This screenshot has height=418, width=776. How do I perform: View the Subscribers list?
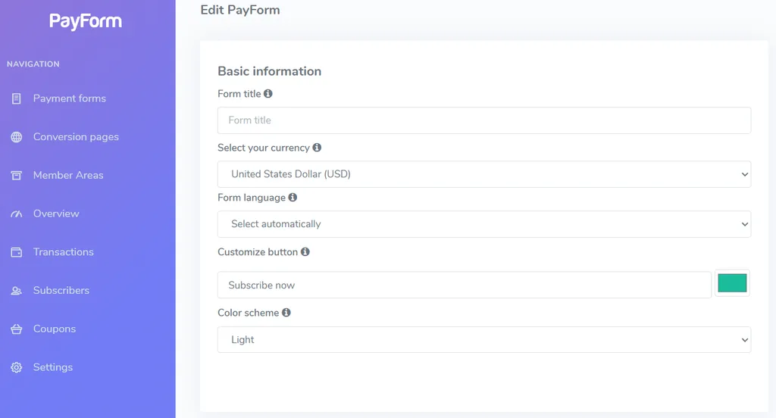coord(61,290)
